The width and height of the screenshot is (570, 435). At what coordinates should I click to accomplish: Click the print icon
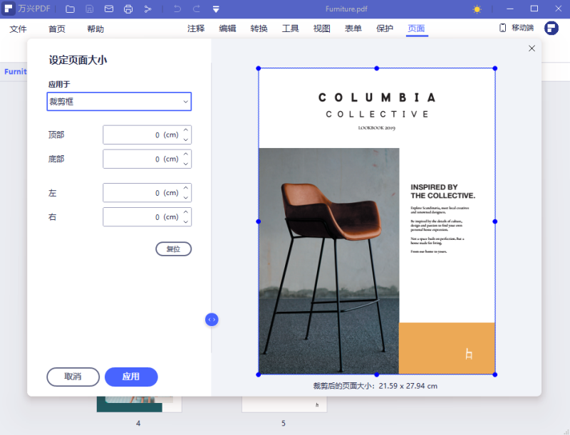(x=128, y=9)
